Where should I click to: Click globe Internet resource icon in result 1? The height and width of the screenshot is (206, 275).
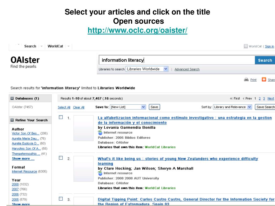click(100, 133)
